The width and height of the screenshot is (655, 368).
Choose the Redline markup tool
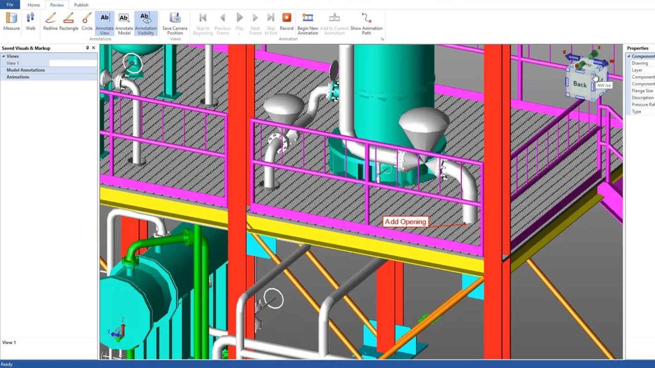(50, 21)
